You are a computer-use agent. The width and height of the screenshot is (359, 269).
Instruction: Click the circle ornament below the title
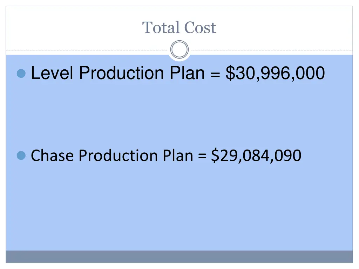pyautogui.click(x=179, y=50)
